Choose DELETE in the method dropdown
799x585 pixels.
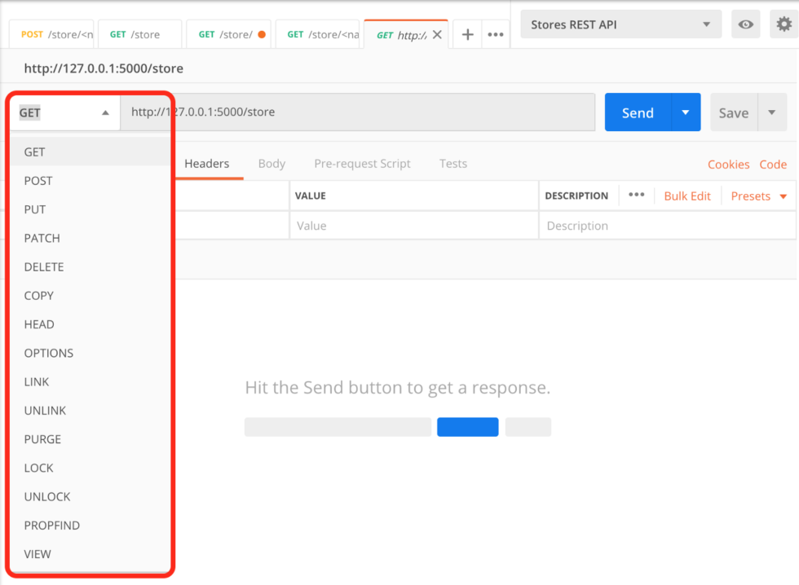(x=44, y=266)
